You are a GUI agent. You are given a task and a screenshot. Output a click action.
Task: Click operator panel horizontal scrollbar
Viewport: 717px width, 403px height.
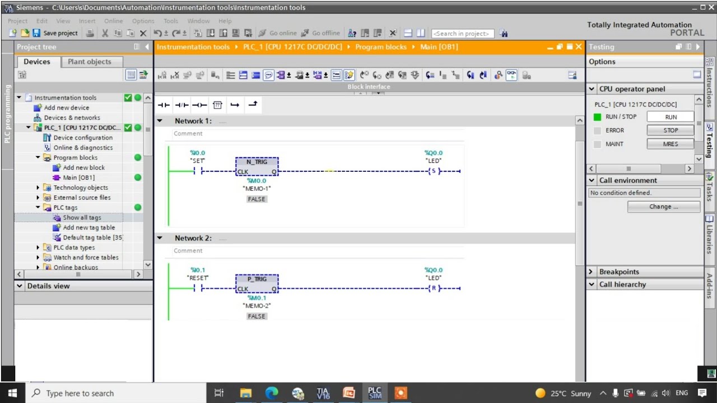click(628, 168)
